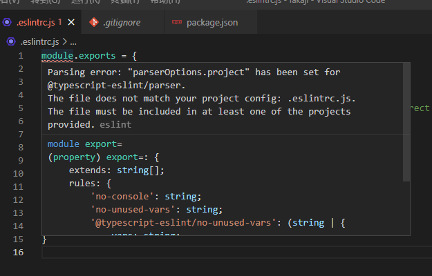Click the error count badge on .eslintrc.js tab
The image size is (432, 276).
click(x=59, y=22)
